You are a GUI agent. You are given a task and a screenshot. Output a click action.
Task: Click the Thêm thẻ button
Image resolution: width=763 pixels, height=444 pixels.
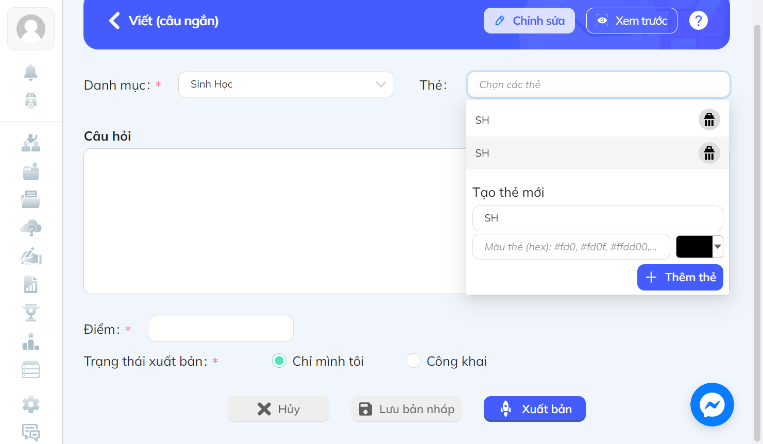(x=680, y=277)
